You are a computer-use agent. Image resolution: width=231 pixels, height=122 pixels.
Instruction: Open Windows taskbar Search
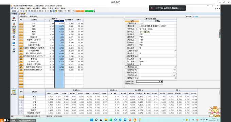pyautogui.click(x=96, y=120)
